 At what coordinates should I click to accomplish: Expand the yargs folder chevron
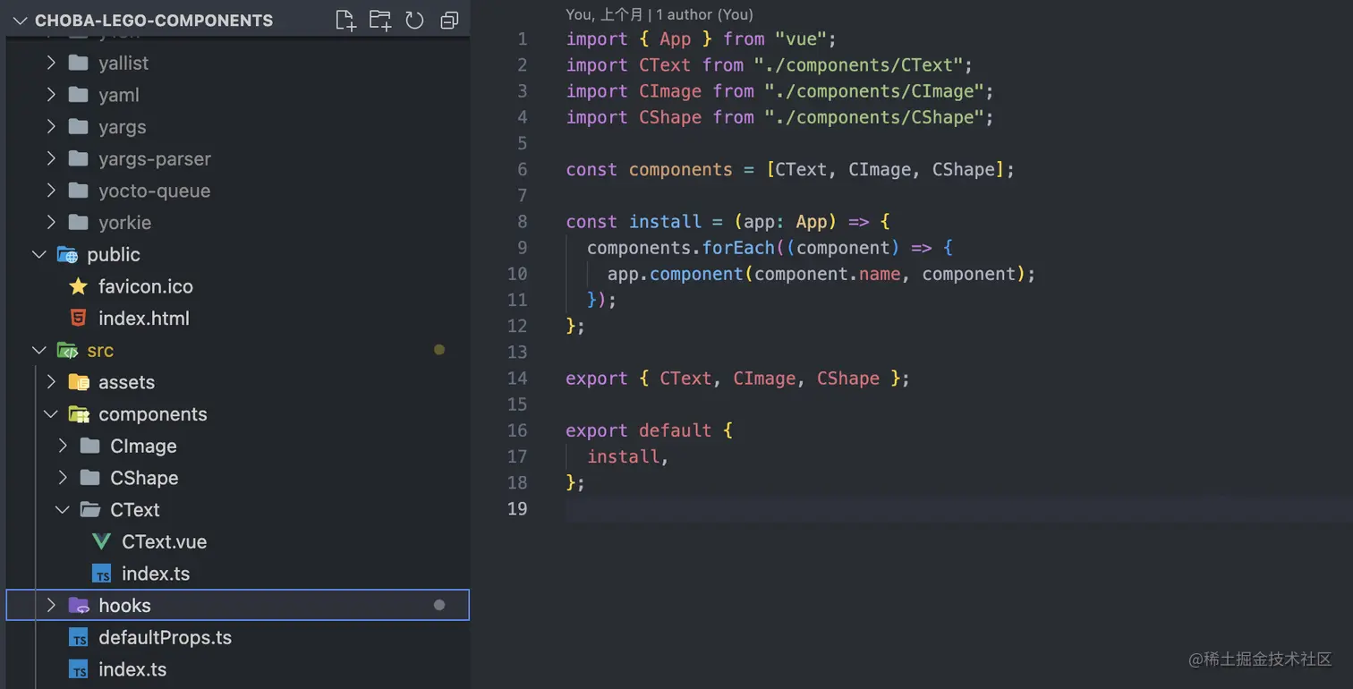(51, 126)
